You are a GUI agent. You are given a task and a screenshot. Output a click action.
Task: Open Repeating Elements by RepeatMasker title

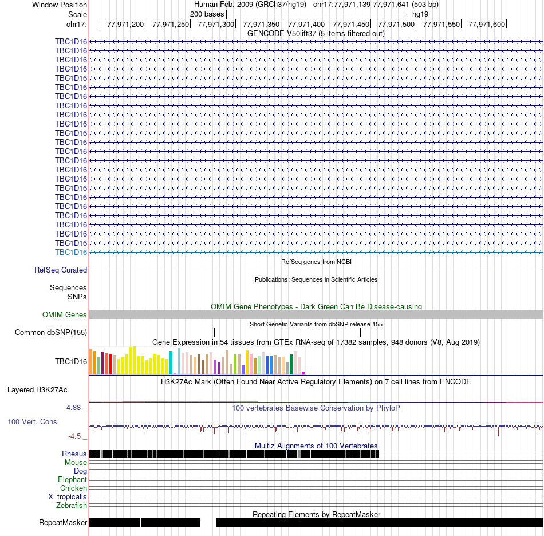pyautogui.click(x=316, y=514)
